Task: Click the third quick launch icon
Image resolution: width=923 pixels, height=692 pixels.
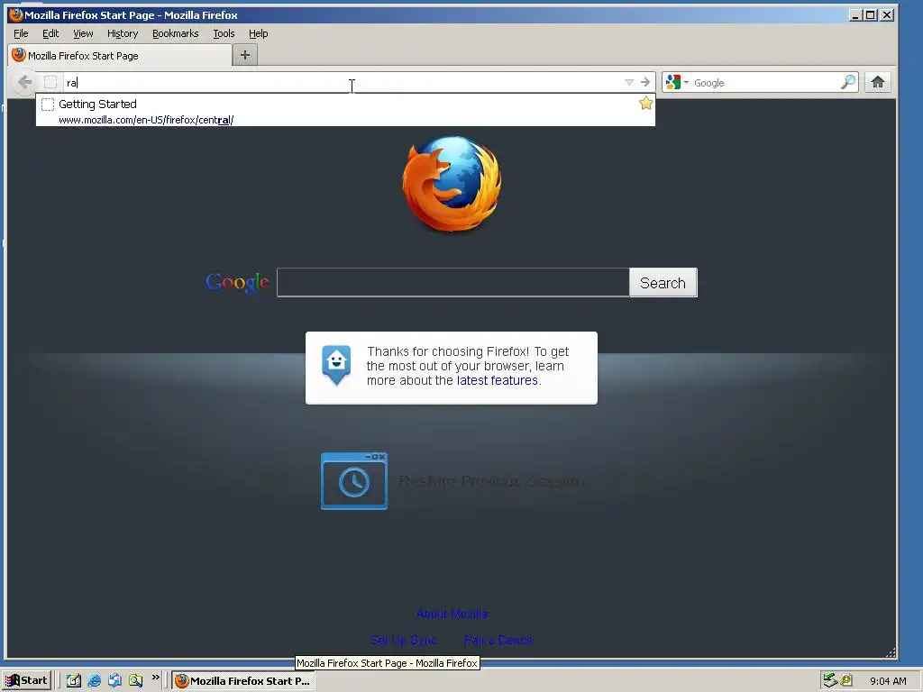Action: (114, 680)
